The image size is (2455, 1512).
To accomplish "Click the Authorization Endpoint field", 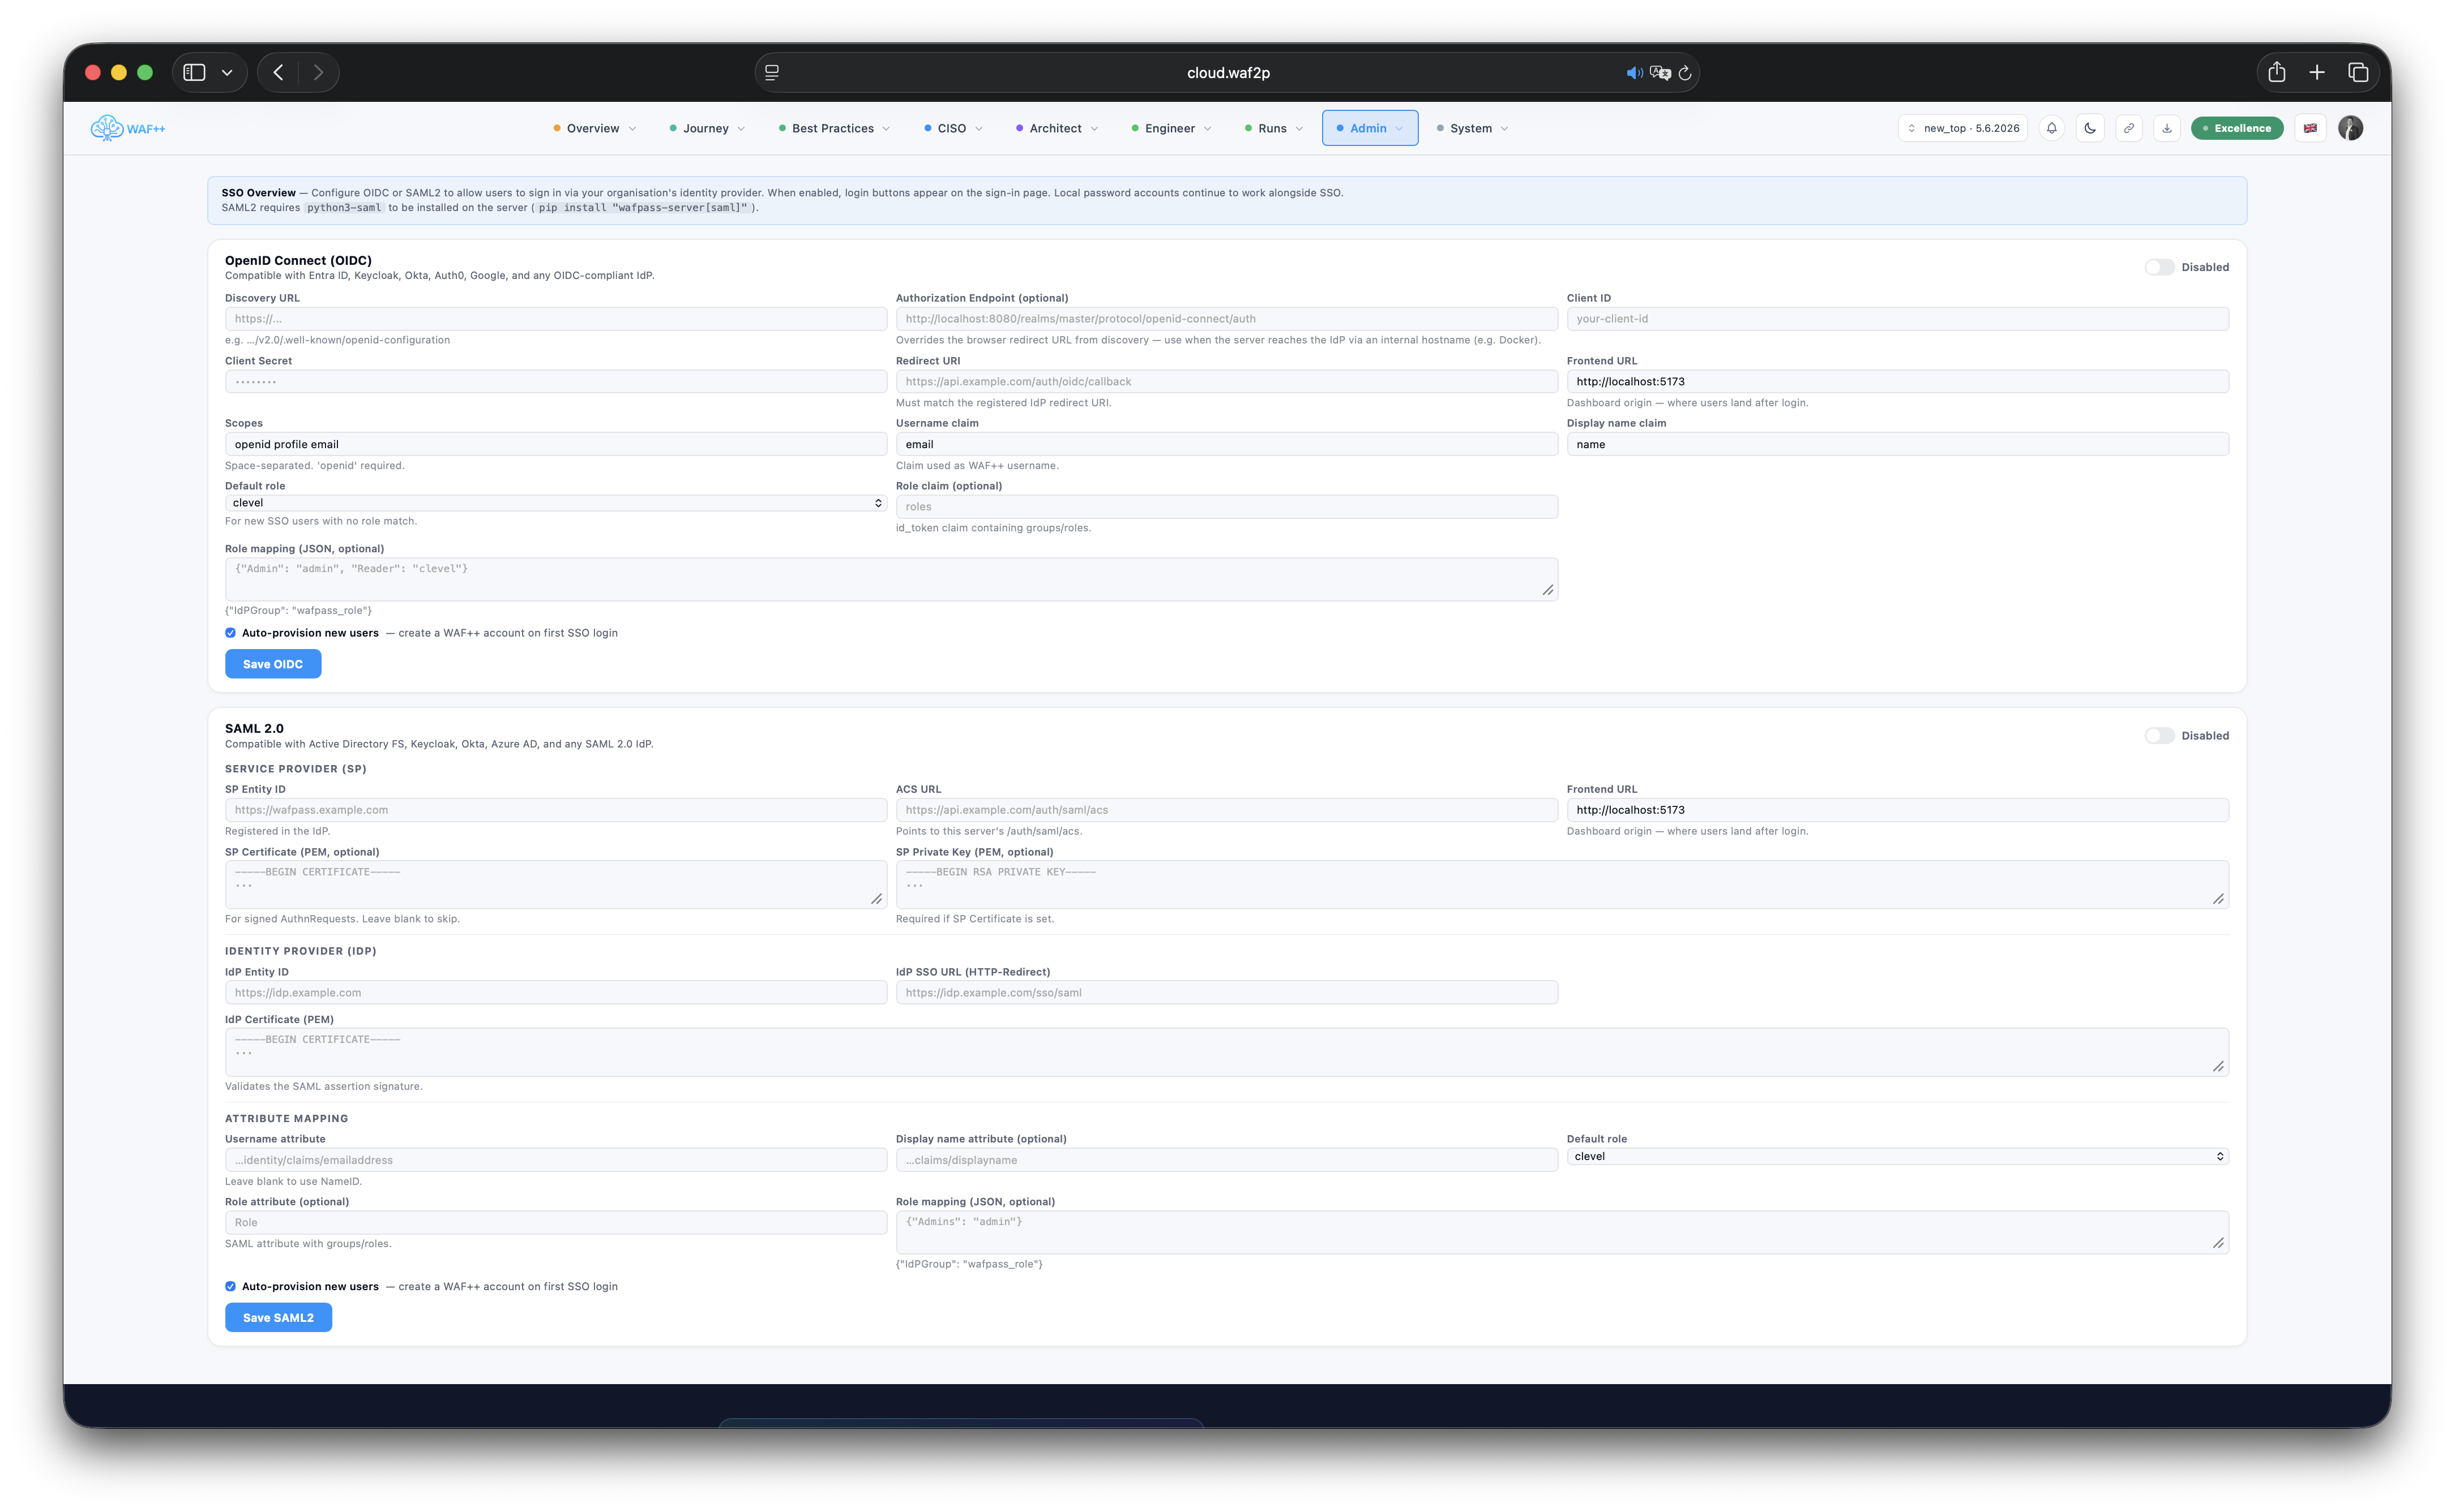I will pyautogui.click(x=1226, y=319).
